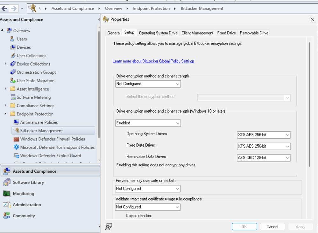The width and height of the screenshot is (318, 233).
Task: Open the workspace overflow arrow at bottom
Action: point(99,226)
